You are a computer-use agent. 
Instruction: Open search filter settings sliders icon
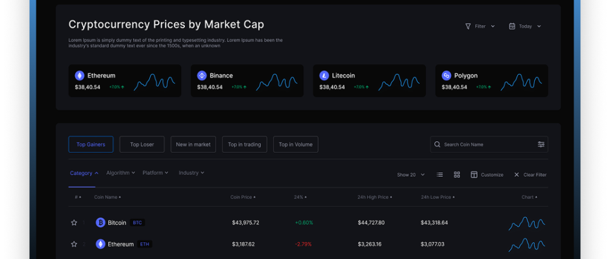point(541,144)
